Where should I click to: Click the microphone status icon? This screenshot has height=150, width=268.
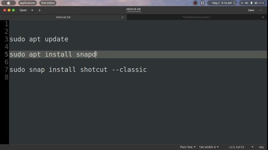251,3
